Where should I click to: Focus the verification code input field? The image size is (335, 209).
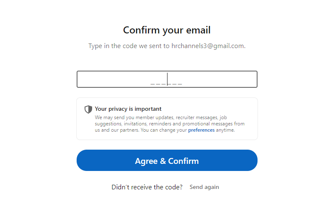(x=167, y=79)
